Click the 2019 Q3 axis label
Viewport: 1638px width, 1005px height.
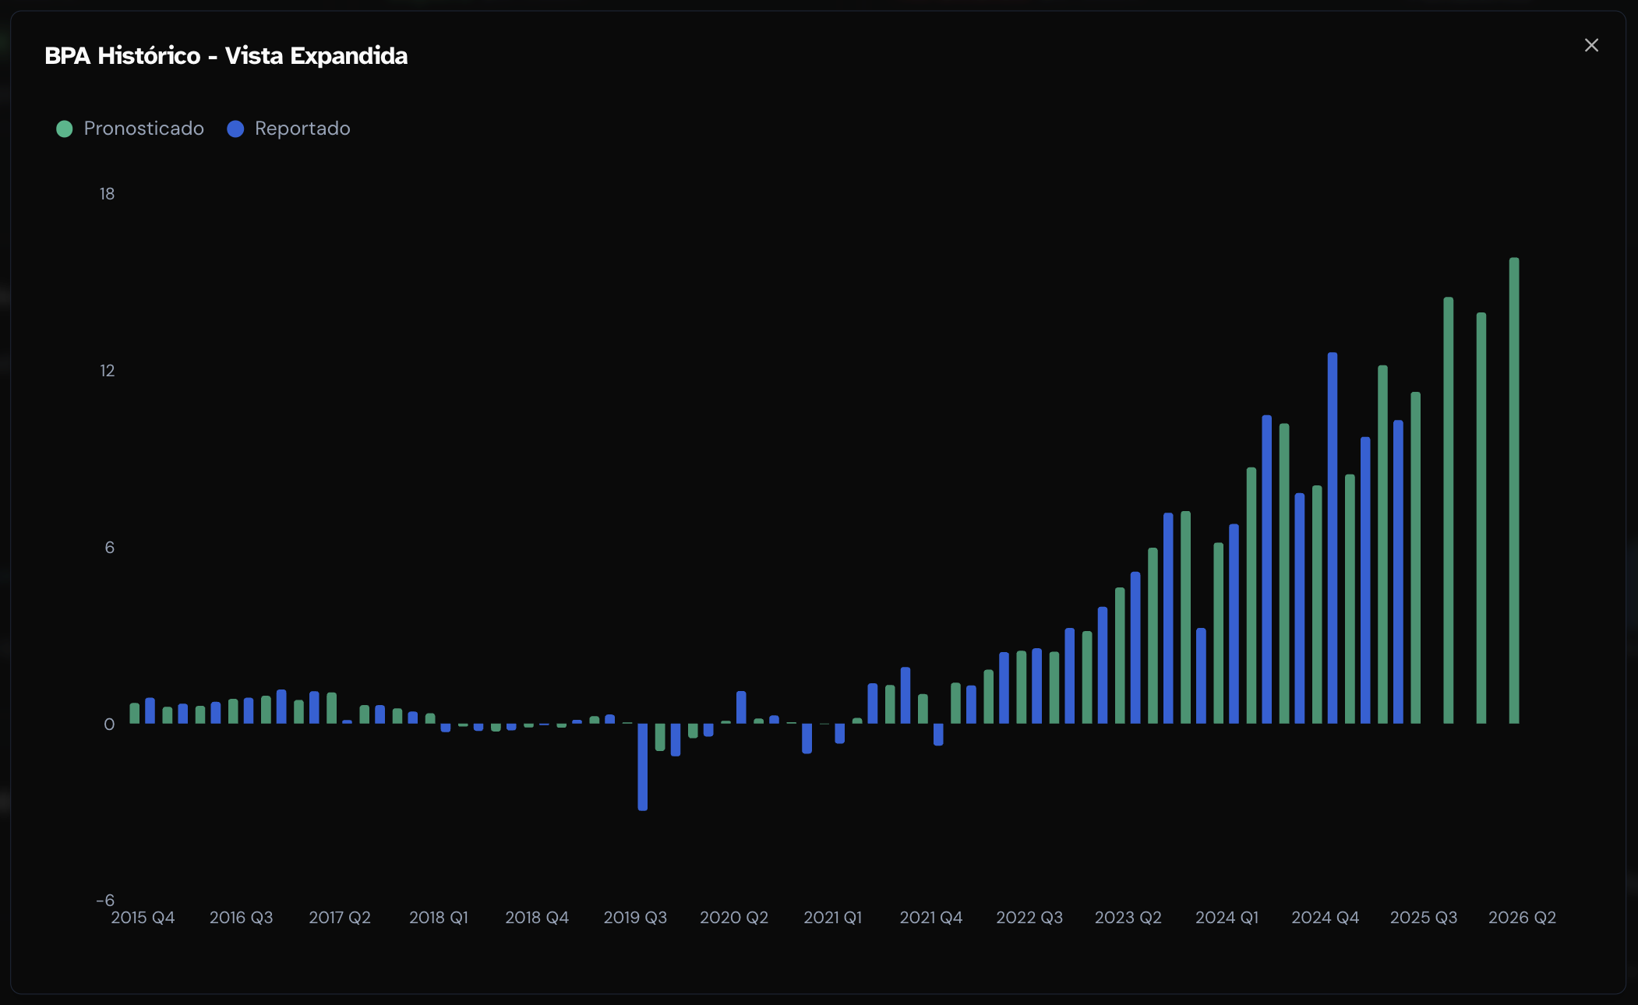(x=635, y=918)
